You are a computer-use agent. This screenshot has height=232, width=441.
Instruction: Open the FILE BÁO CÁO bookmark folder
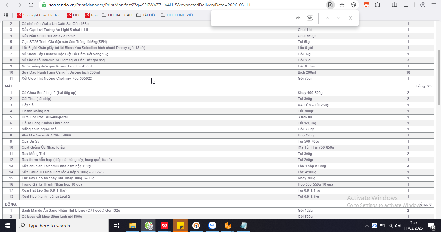pos(117,15)
